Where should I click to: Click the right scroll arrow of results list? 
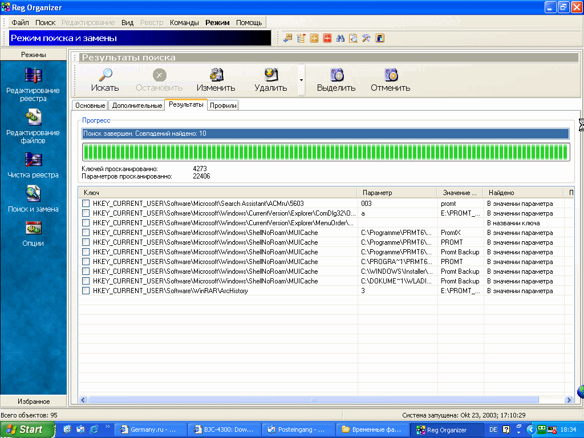click(569, 400)
